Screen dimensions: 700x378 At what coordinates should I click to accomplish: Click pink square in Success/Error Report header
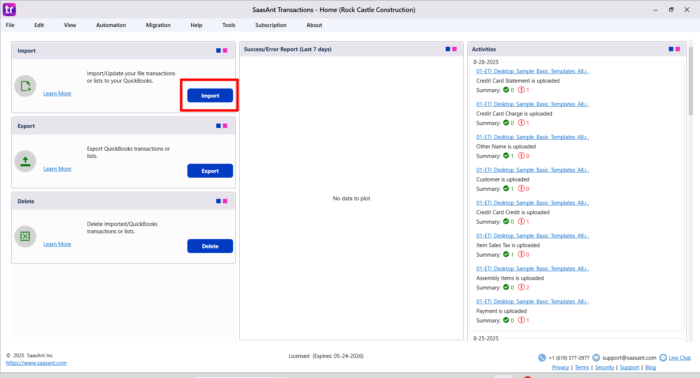[x=454, y=49]
